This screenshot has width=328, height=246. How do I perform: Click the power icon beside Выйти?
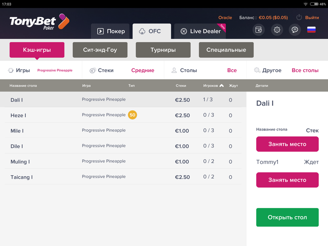tap(299, 17)
